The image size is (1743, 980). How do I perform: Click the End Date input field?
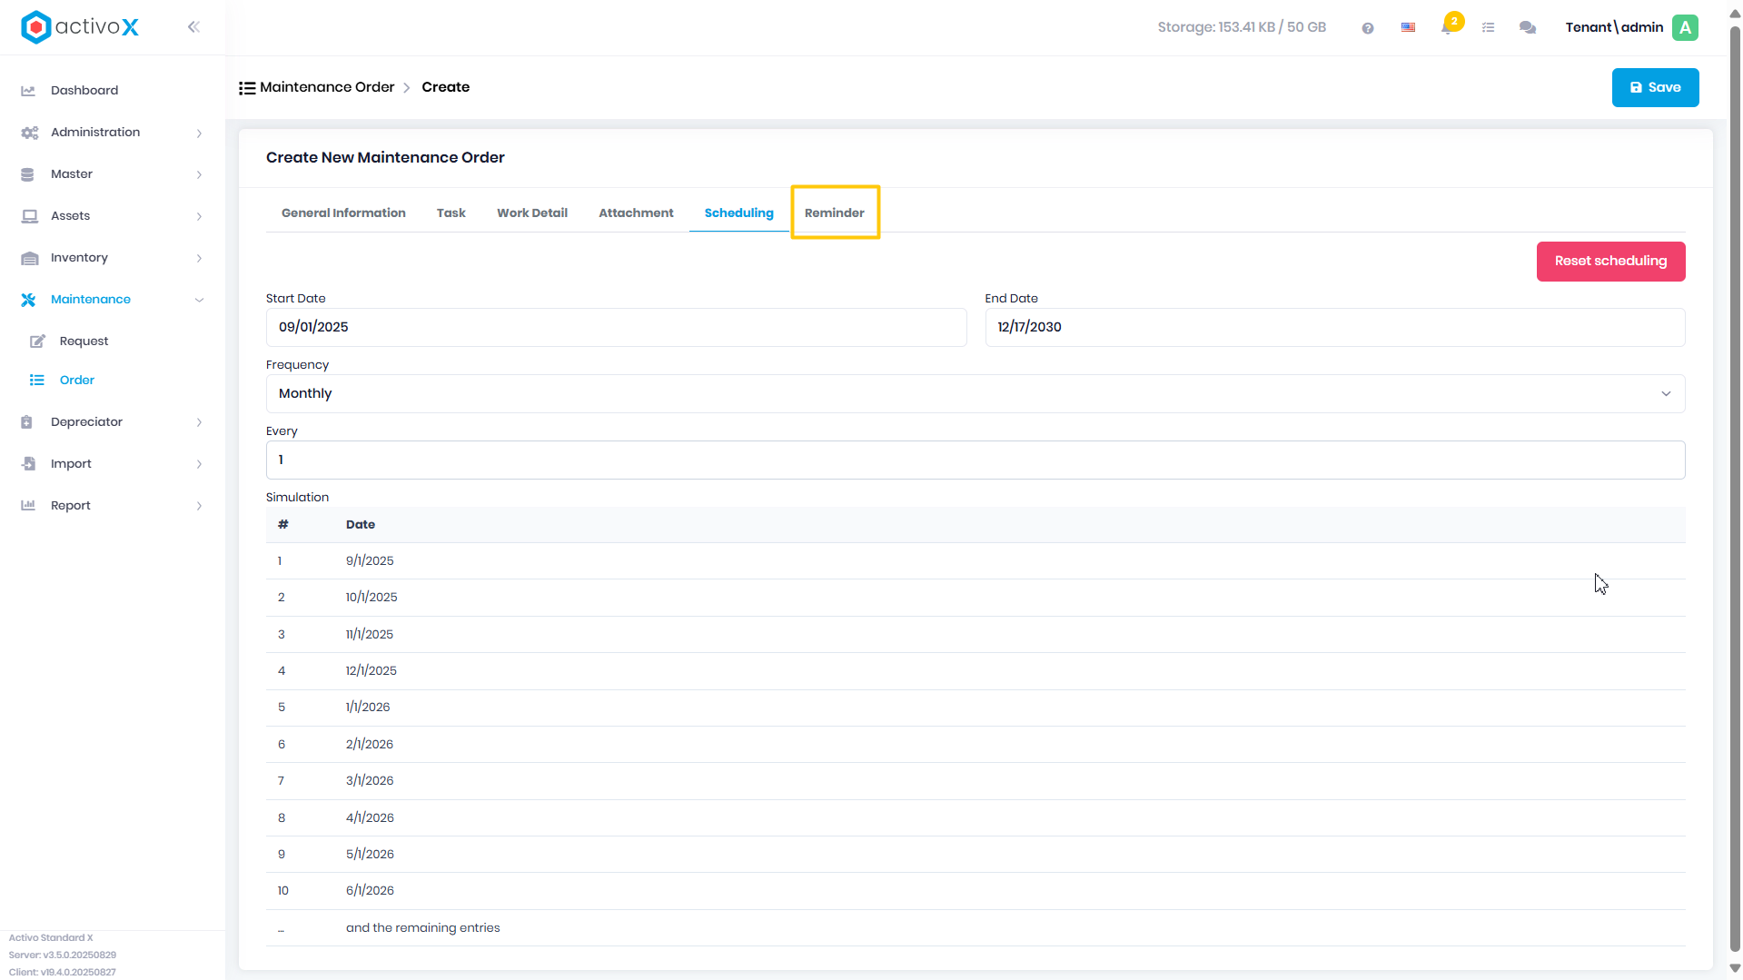tap(1335, 328)
